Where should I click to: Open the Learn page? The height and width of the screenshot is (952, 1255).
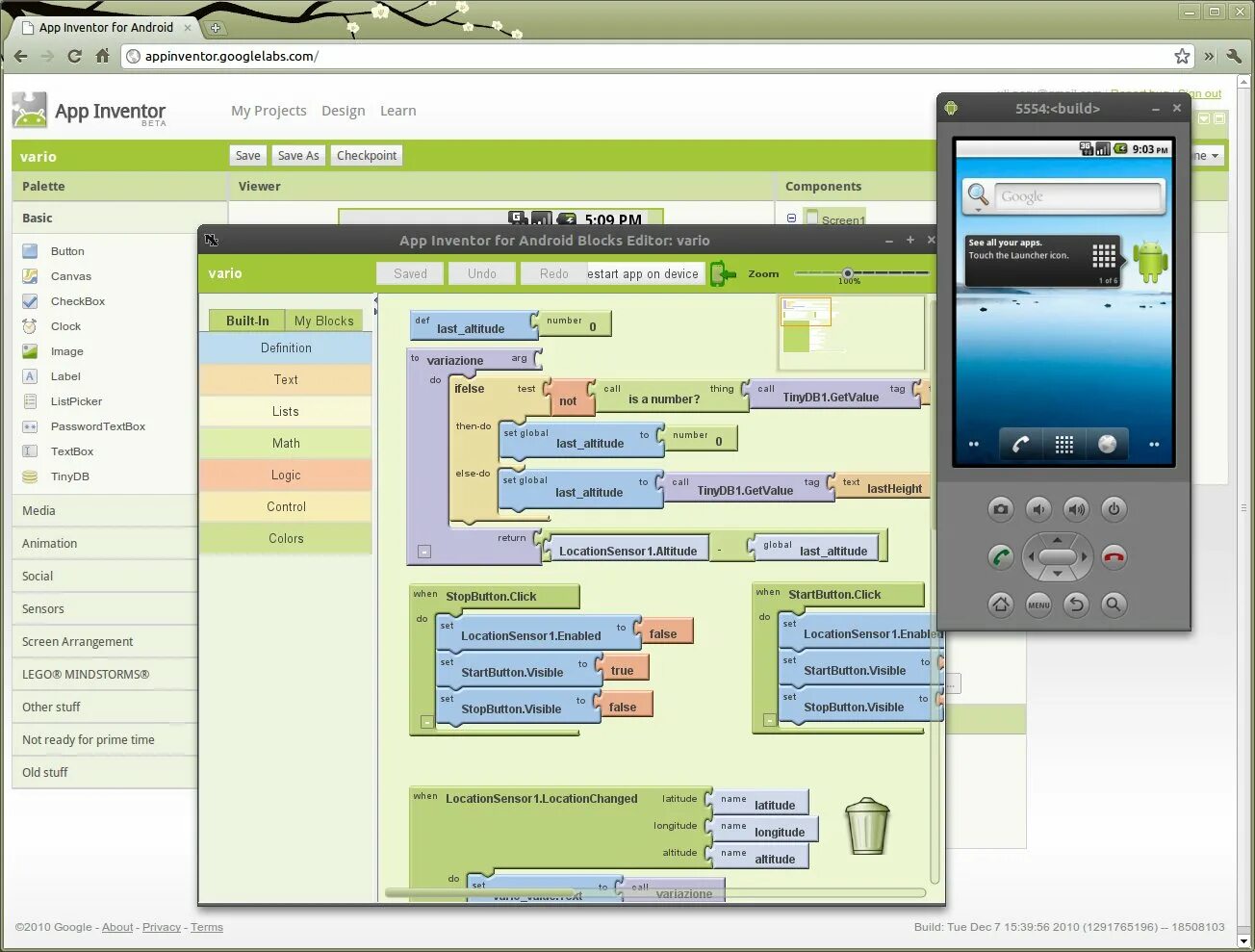(398, 111)
